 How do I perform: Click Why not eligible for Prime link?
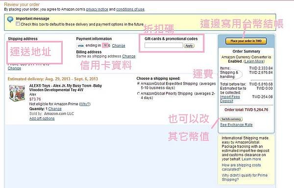[x=85, y=104]
